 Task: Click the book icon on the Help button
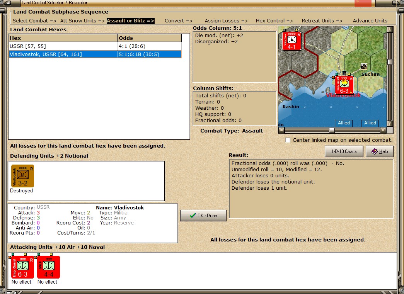(x=374, y=151)
